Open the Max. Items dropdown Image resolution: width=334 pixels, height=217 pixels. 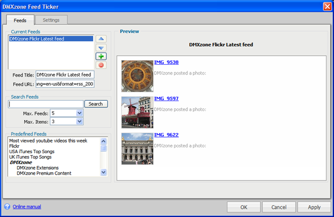pos(79,122)
